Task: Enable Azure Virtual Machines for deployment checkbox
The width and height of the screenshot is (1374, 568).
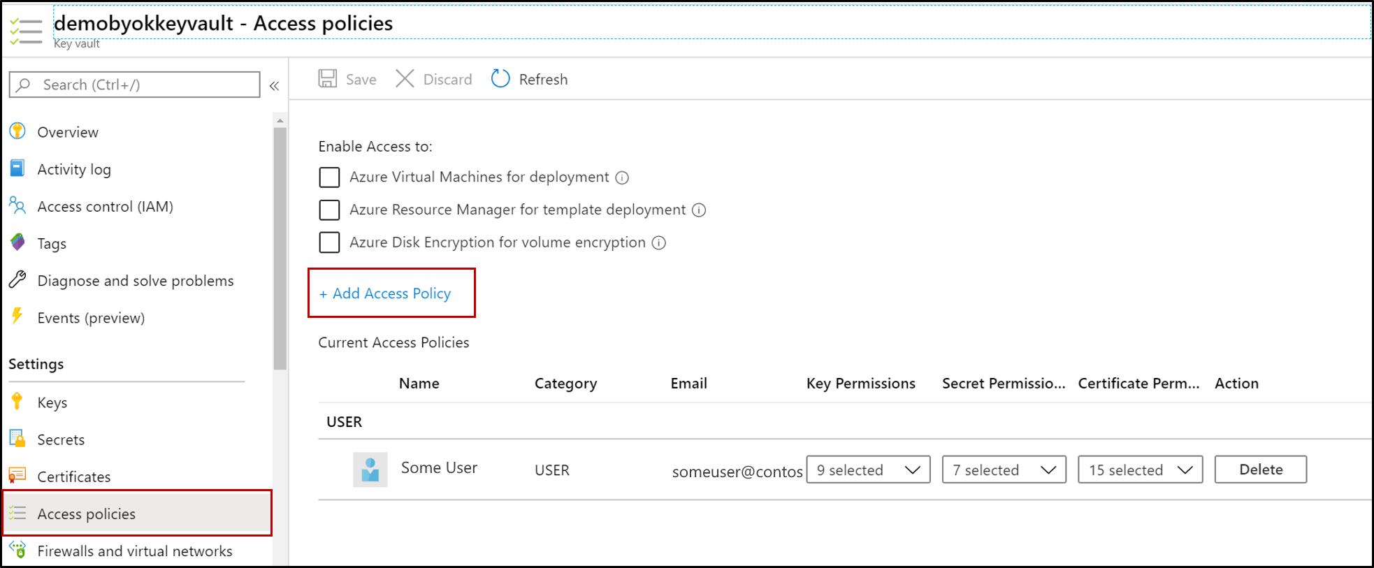Action: [x=329, y=177]
